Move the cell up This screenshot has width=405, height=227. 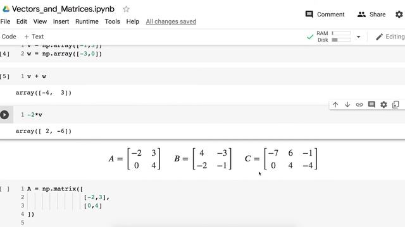click(335, 105)
